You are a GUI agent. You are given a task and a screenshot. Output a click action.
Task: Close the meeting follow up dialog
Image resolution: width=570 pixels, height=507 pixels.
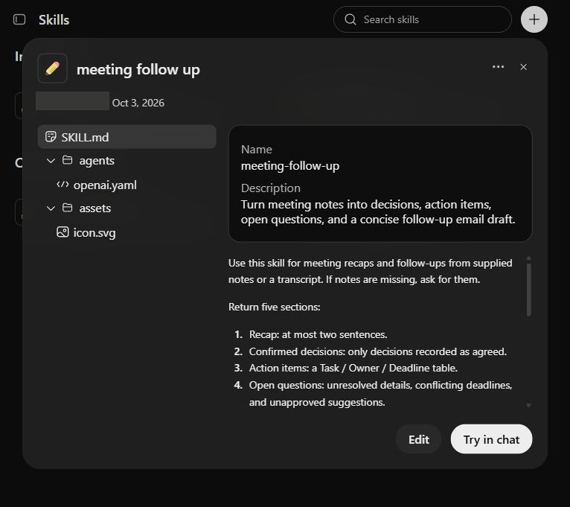pos(523,67)
